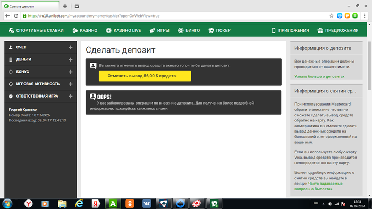Open the Покер section
The image size is (372, 209).
(219, 30)
